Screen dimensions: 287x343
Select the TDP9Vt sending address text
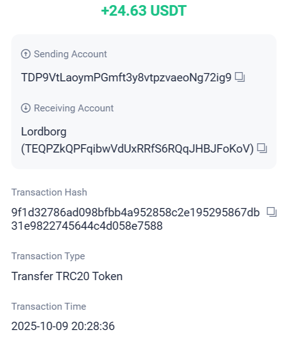tap(126, 78)
